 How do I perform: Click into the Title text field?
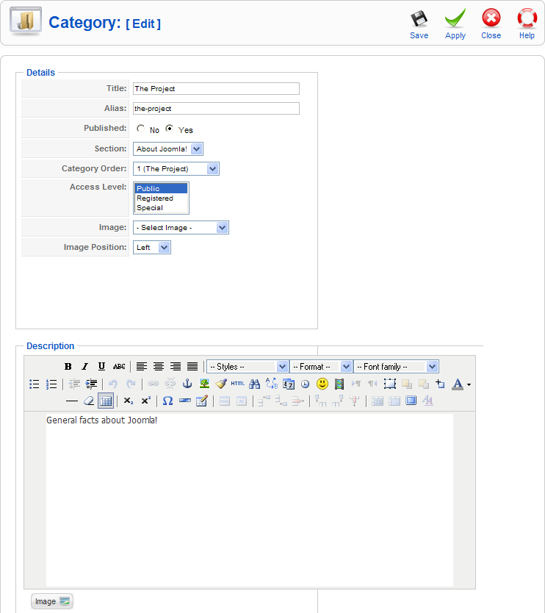point(216,89)
